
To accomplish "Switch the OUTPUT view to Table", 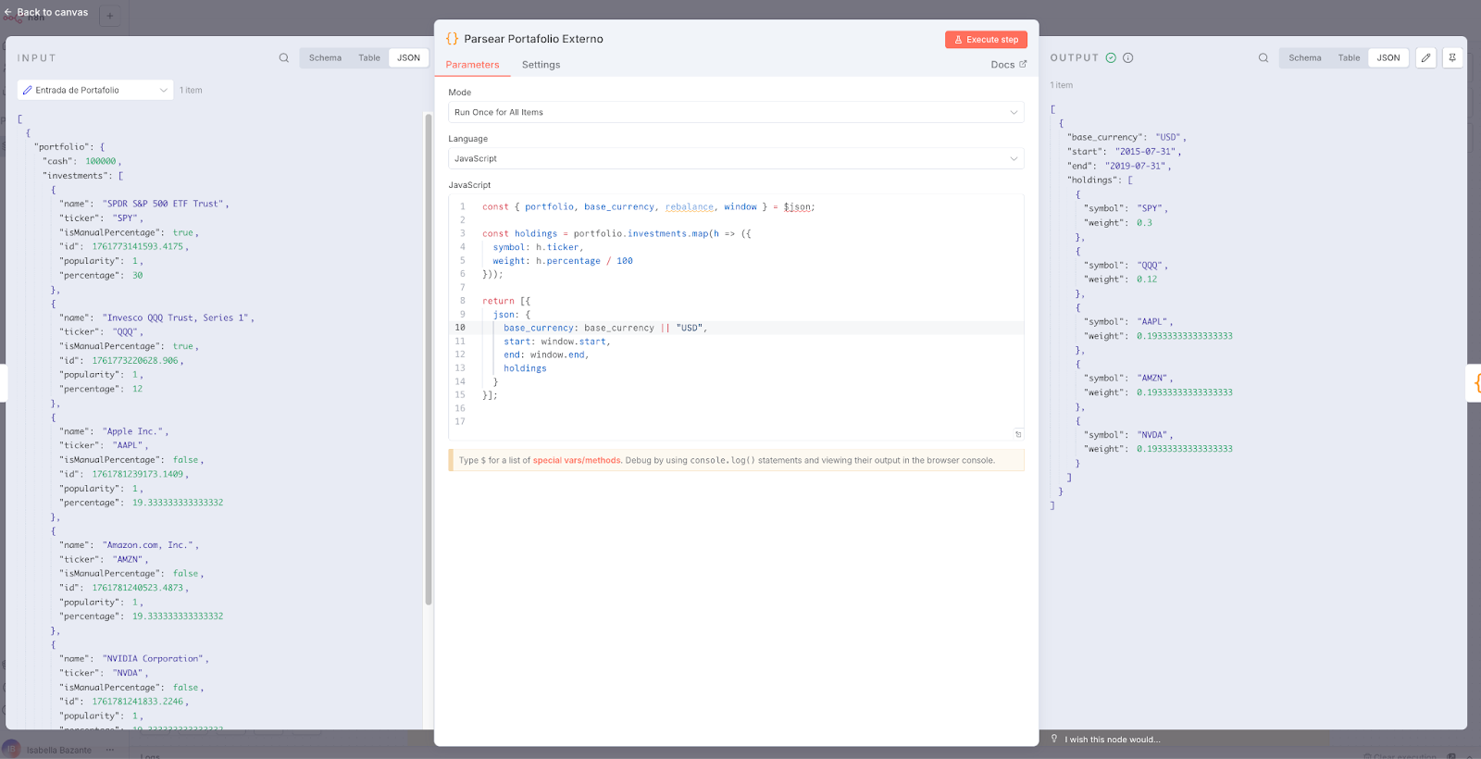I will 1349,57.
